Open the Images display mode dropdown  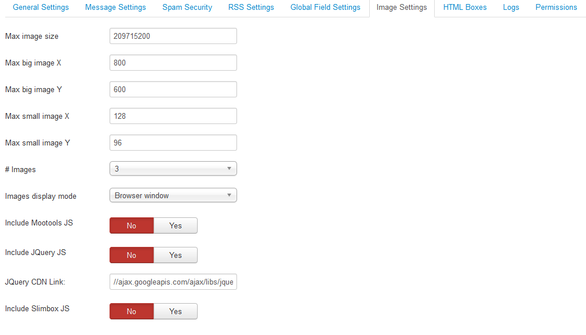click(x=173, y=195)
